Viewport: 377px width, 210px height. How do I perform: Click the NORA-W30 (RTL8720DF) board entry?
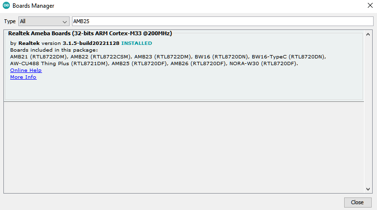click(x=263, y=64)
